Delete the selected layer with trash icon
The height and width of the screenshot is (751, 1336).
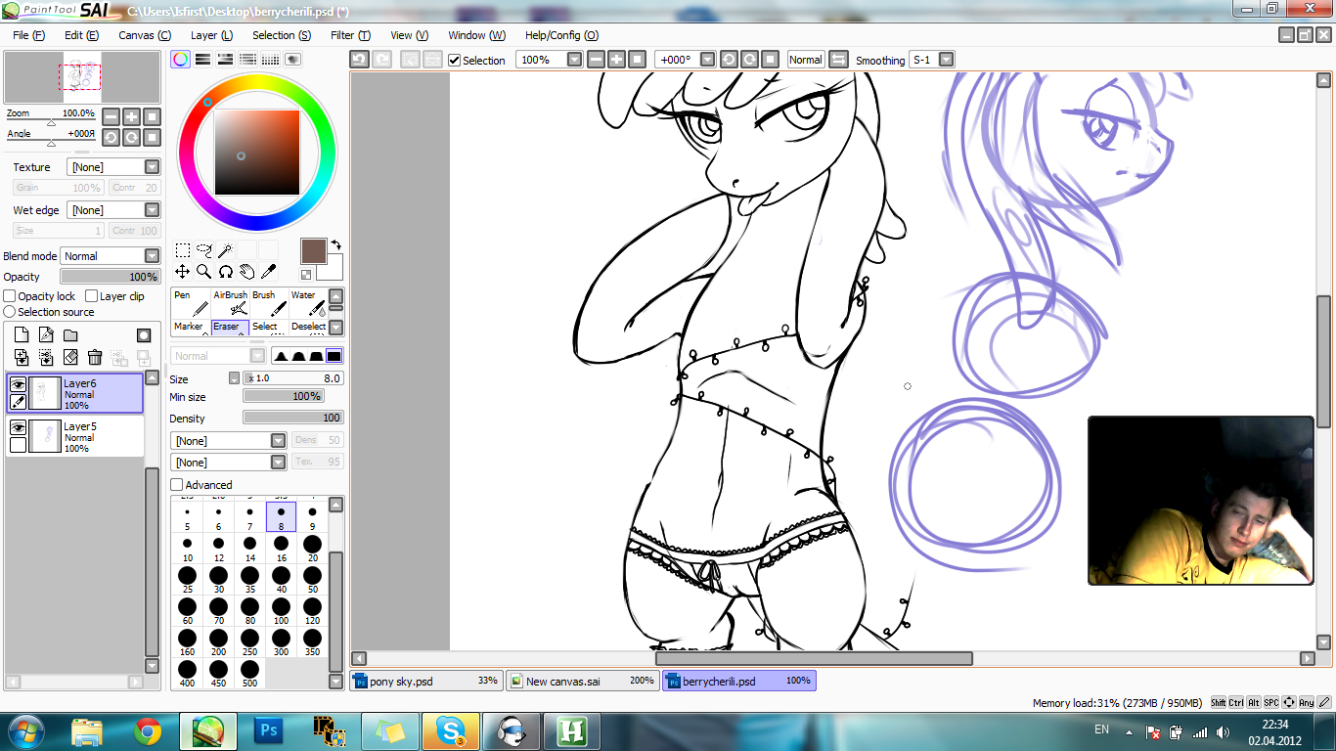pos(95,358)
